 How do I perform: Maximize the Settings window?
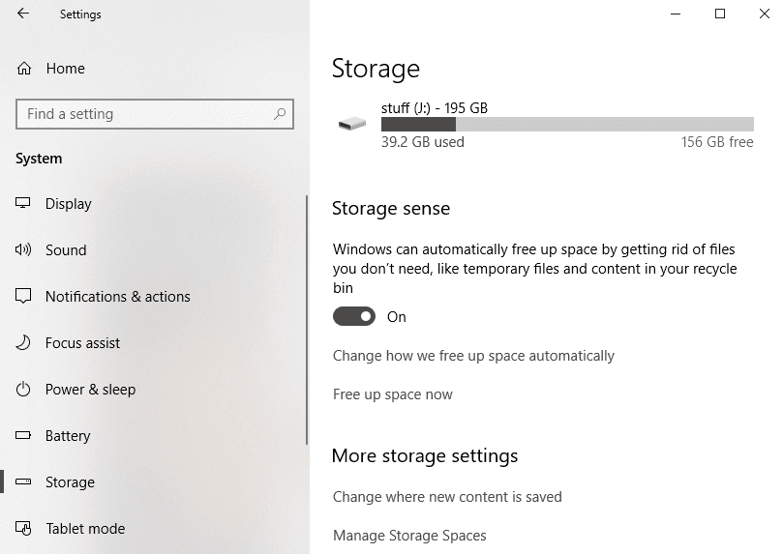click(720, 15)
